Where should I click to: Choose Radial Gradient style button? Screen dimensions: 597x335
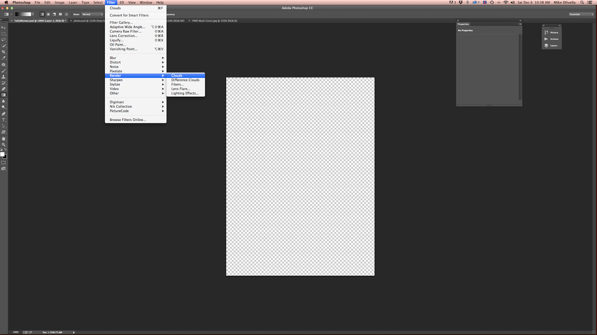coord(48,14)
